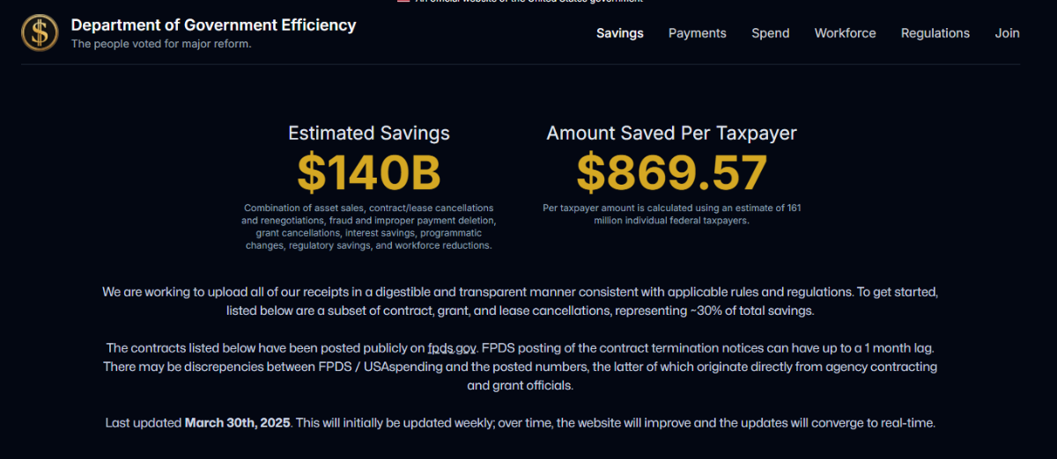The height and width of the screenshot is (459, 1057).
Task: Open the Regulations menu item
Action: point(935,33)
